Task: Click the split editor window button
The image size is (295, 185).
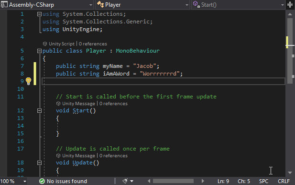Action: click(x=290, y=5)
